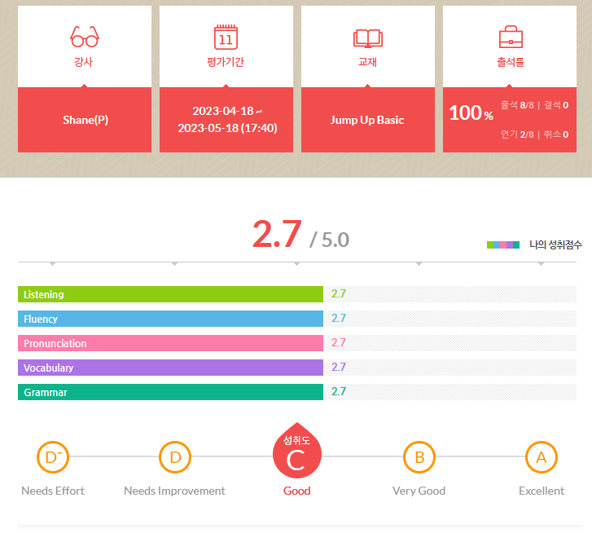Click the open book icon for 교재

[x=367, y=37]
